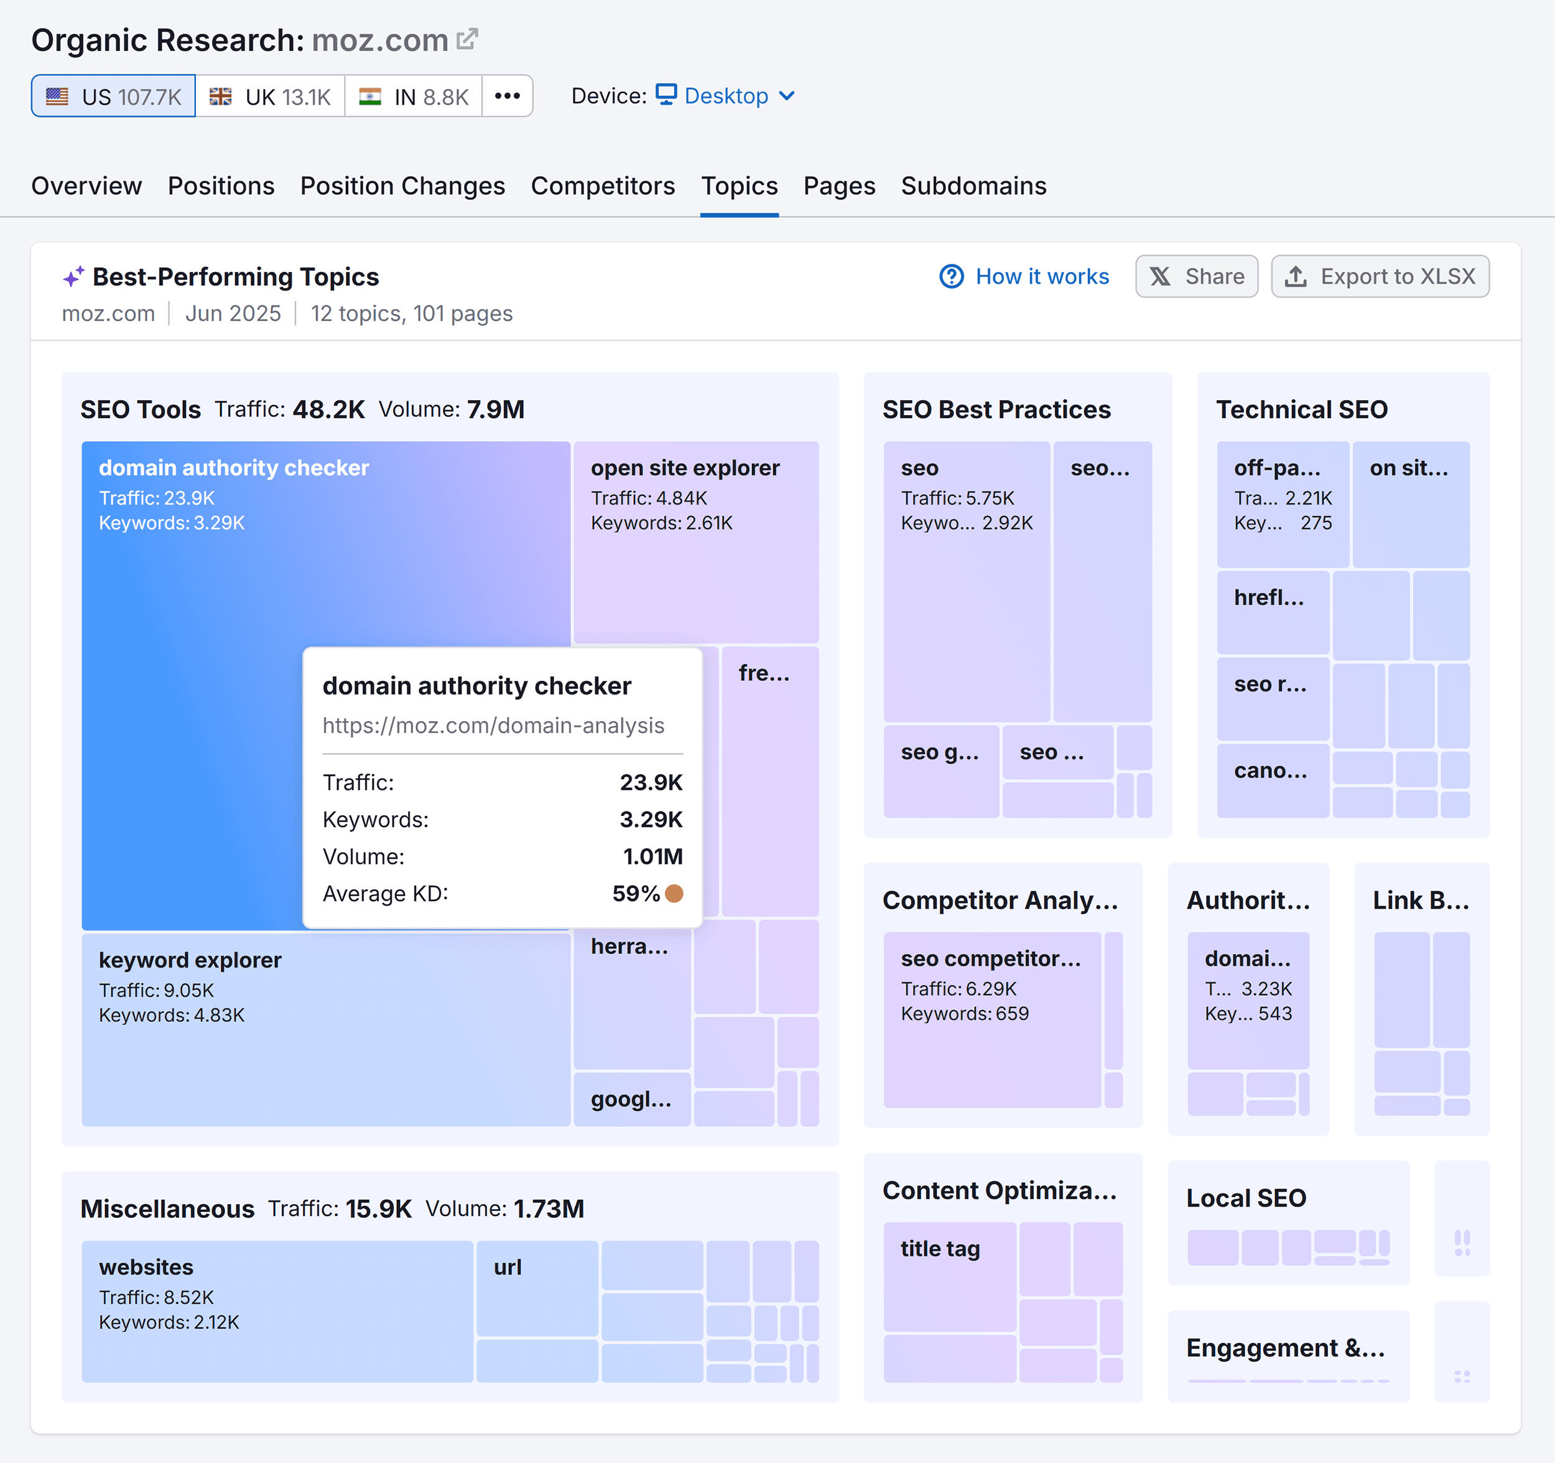Open the Competitors tab
The image size is (1555, 1463).
603,186
